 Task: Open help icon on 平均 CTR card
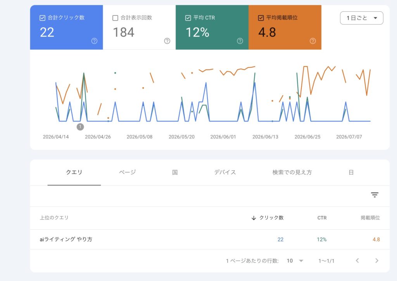pyautogui.click(x=240, y=41)
